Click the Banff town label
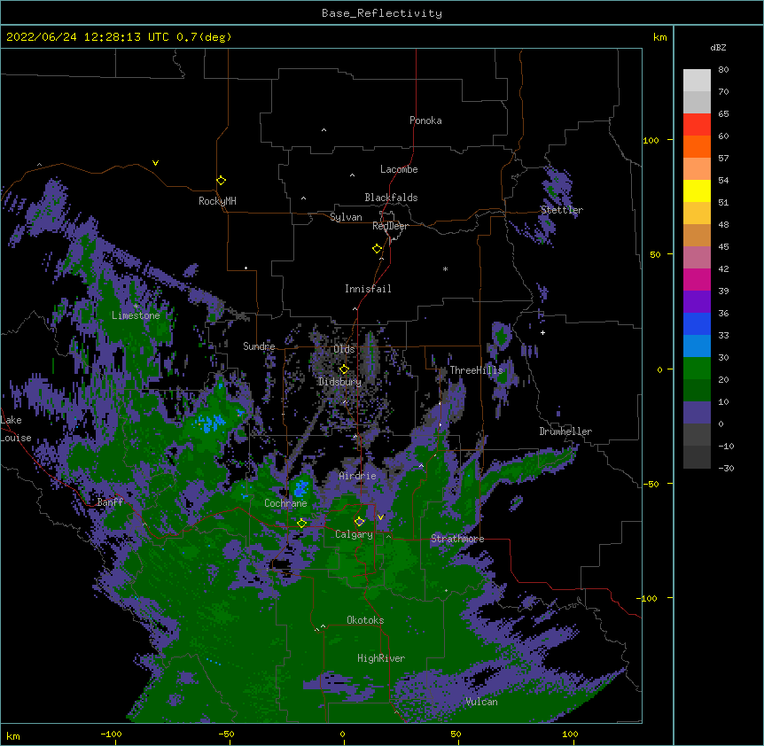The image size is (764, 746). coord(110,502)
